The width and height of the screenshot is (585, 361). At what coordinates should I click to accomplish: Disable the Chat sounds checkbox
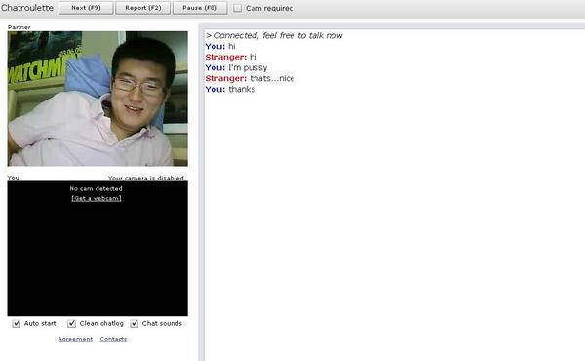pos(135,323)
